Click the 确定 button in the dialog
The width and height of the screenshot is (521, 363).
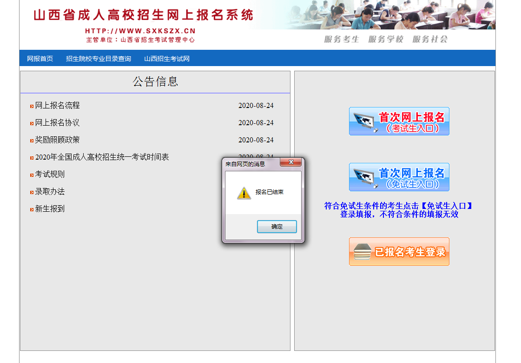coord(277,227)
